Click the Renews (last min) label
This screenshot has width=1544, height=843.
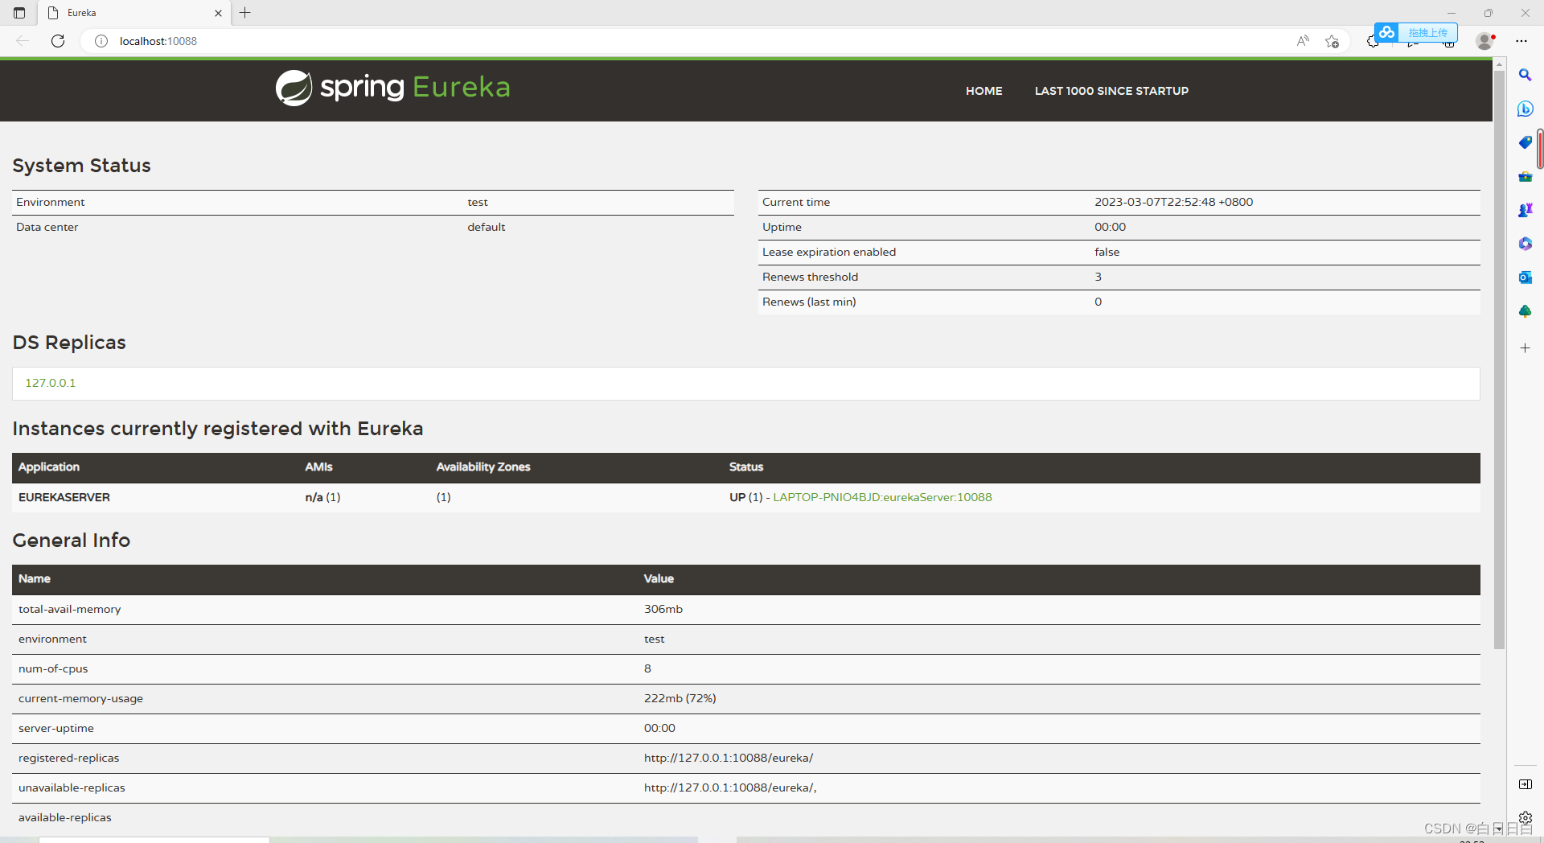pos(809,302)
